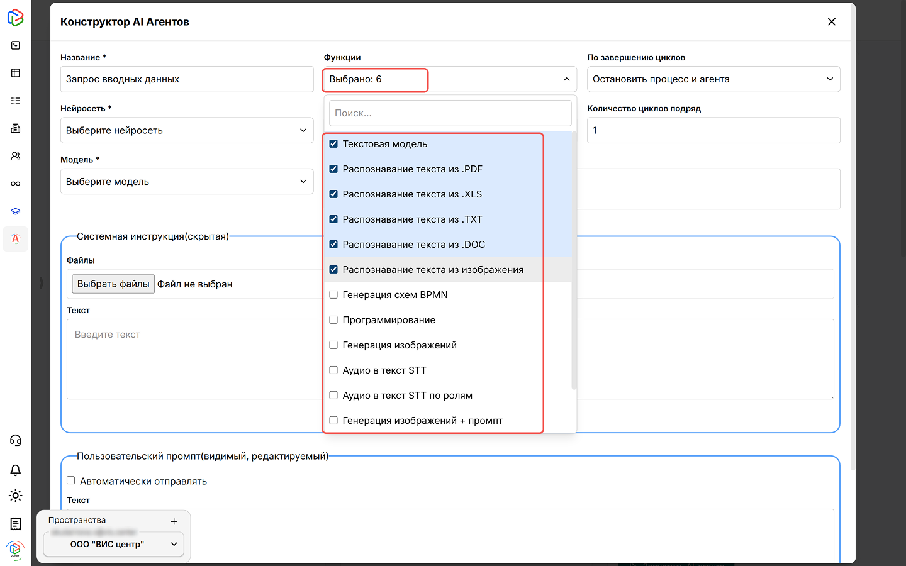
Task: Check the Генерация схем BPMN option
Action: tap(333, 295)
